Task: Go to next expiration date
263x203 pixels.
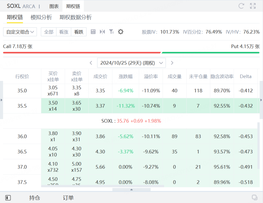Action: [172, 63]
